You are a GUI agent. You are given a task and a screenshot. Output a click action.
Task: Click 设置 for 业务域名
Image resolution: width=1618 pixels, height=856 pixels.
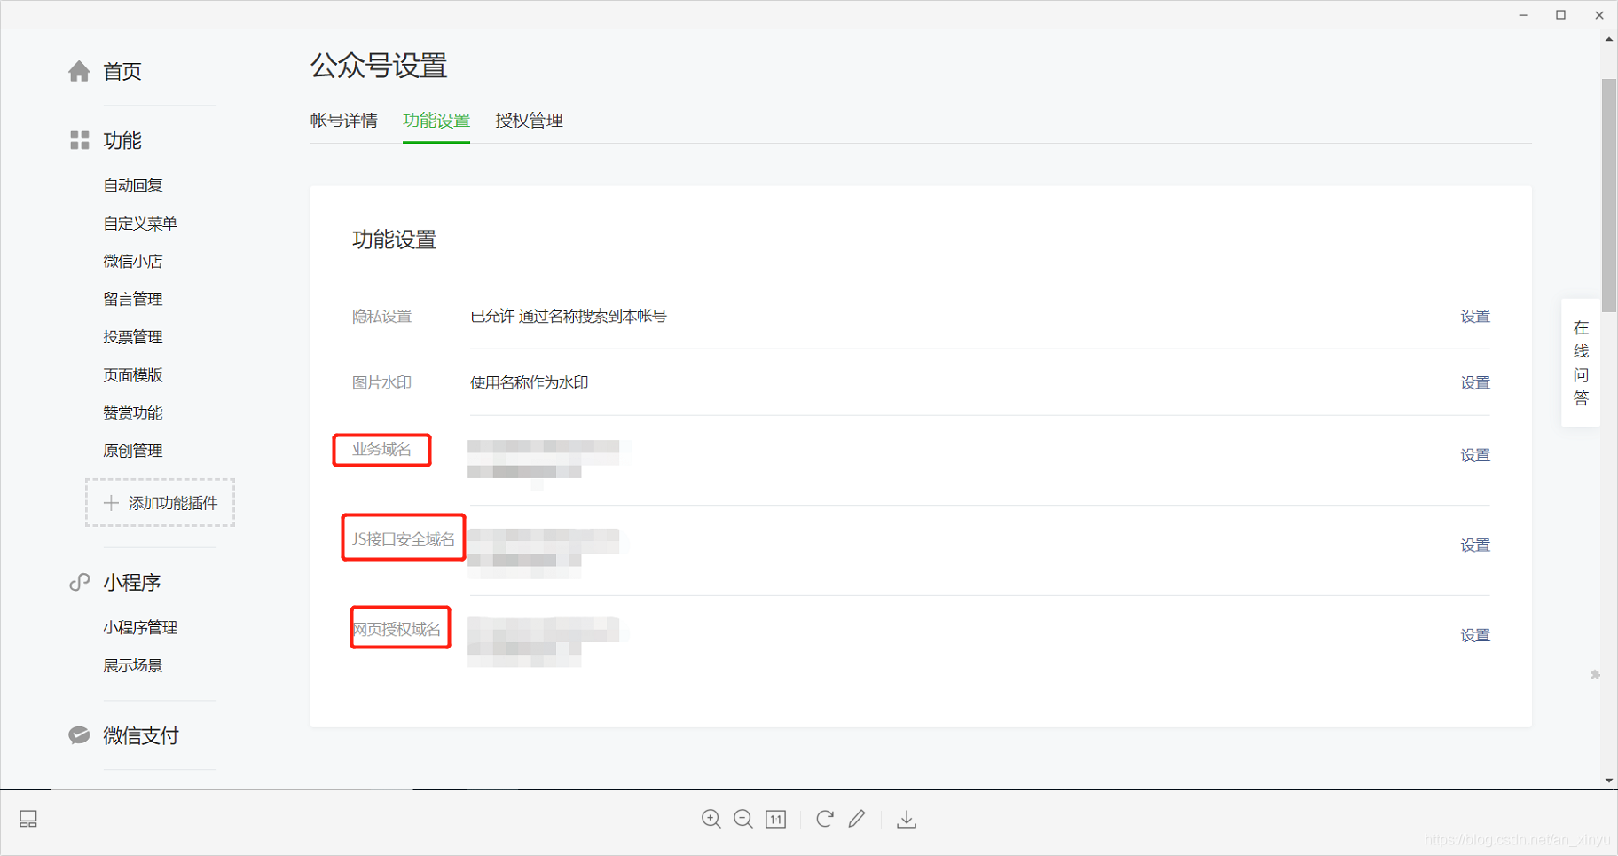(1475, 455)
